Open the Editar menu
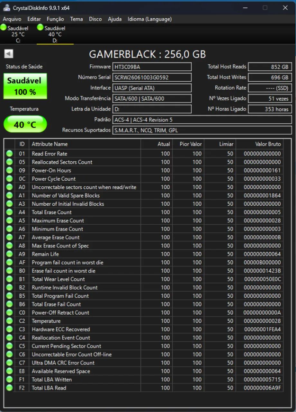The height and width of the screenshot is (412, 296). [34, 19]
